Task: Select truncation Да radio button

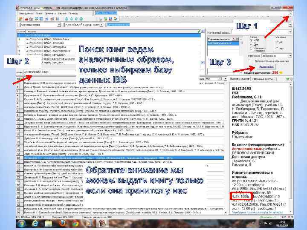Action: [x=277, y=42]
